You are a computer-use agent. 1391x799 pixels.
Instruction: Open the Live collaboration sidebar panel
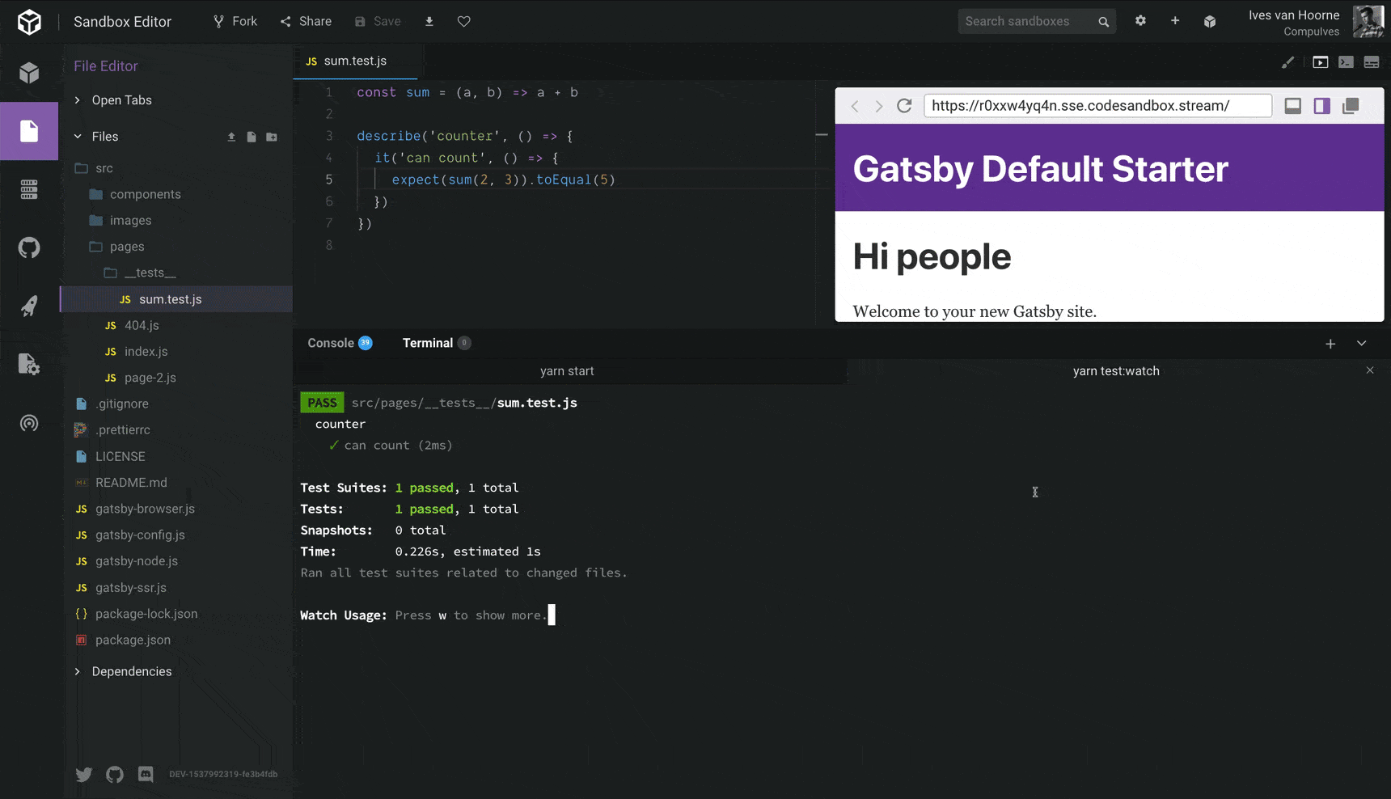point(29,423)
